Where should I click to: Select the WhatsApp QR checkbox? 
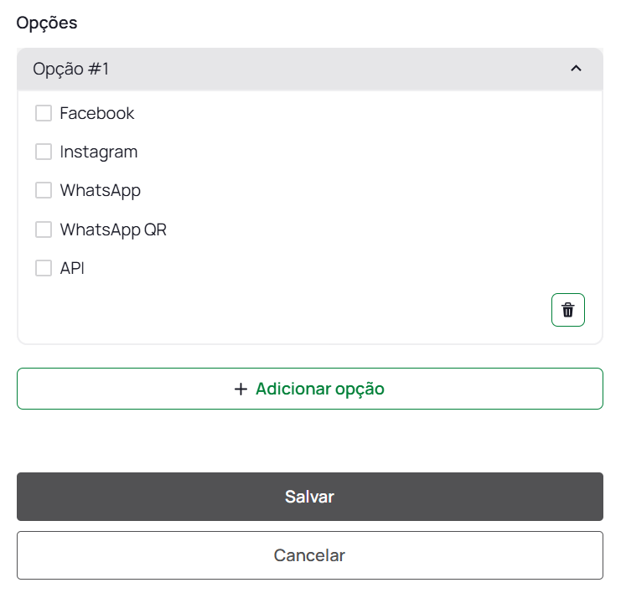(44, 229)
